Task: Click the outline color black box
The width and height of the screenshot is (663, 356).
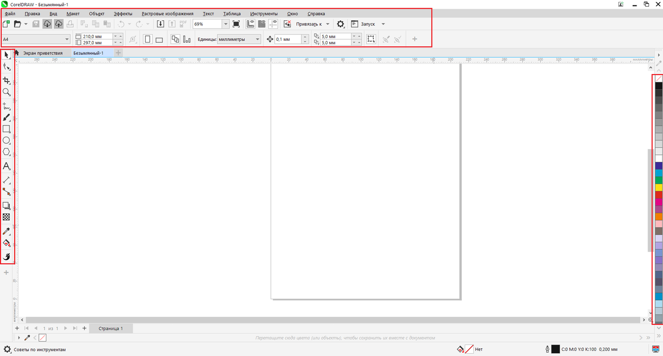Action: 556,349
